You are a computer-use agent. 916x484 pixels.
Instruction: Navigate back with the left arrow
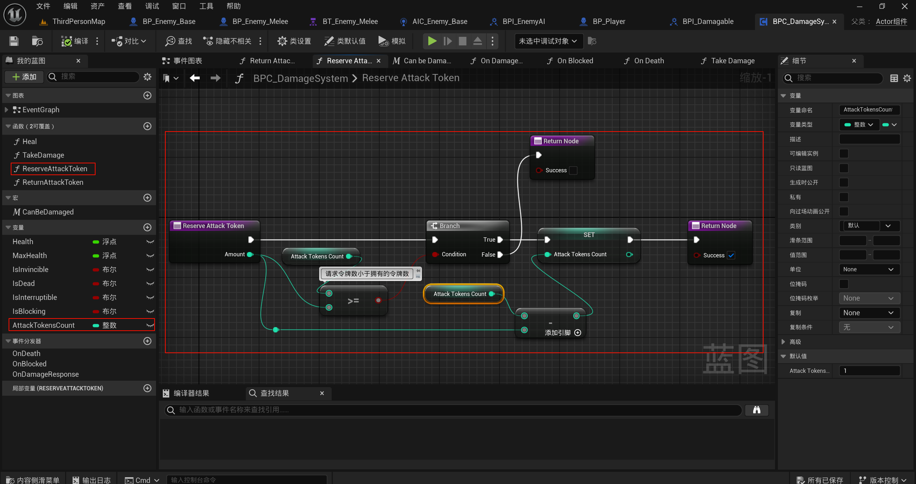point(195,78)
